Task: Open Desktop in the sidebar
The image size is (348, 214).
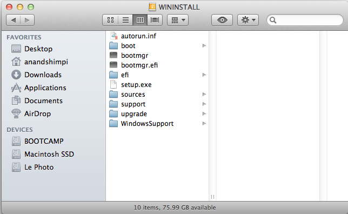Action: 38,49
